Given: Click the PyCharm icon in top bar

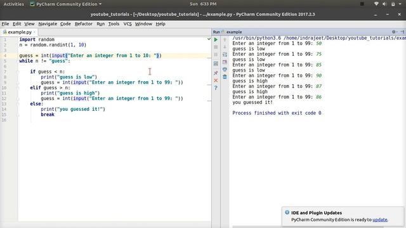Looking at the screenshot, I should point(32,4).
